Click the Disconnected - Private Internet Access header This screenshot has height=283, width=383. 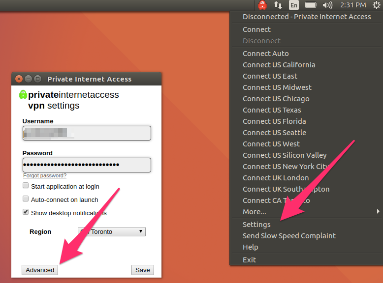point(306,17)
